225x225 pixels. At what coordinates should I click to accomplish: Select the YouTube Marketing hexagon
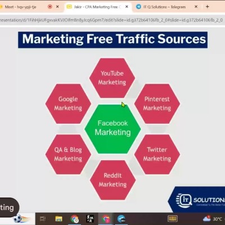tap(112, 78)
